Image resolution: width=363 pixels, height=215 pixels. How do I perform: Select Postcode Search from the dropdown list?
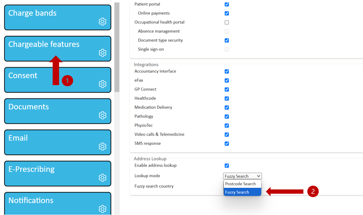click(x=241, y=184)
